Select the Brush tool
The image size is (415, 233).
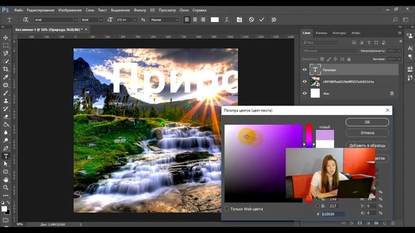pos(6,93)
